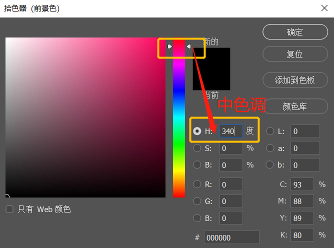The width and height of the screenshot is (334, 248).
Task: Click the H field showing 340
Action: point(231,131)
